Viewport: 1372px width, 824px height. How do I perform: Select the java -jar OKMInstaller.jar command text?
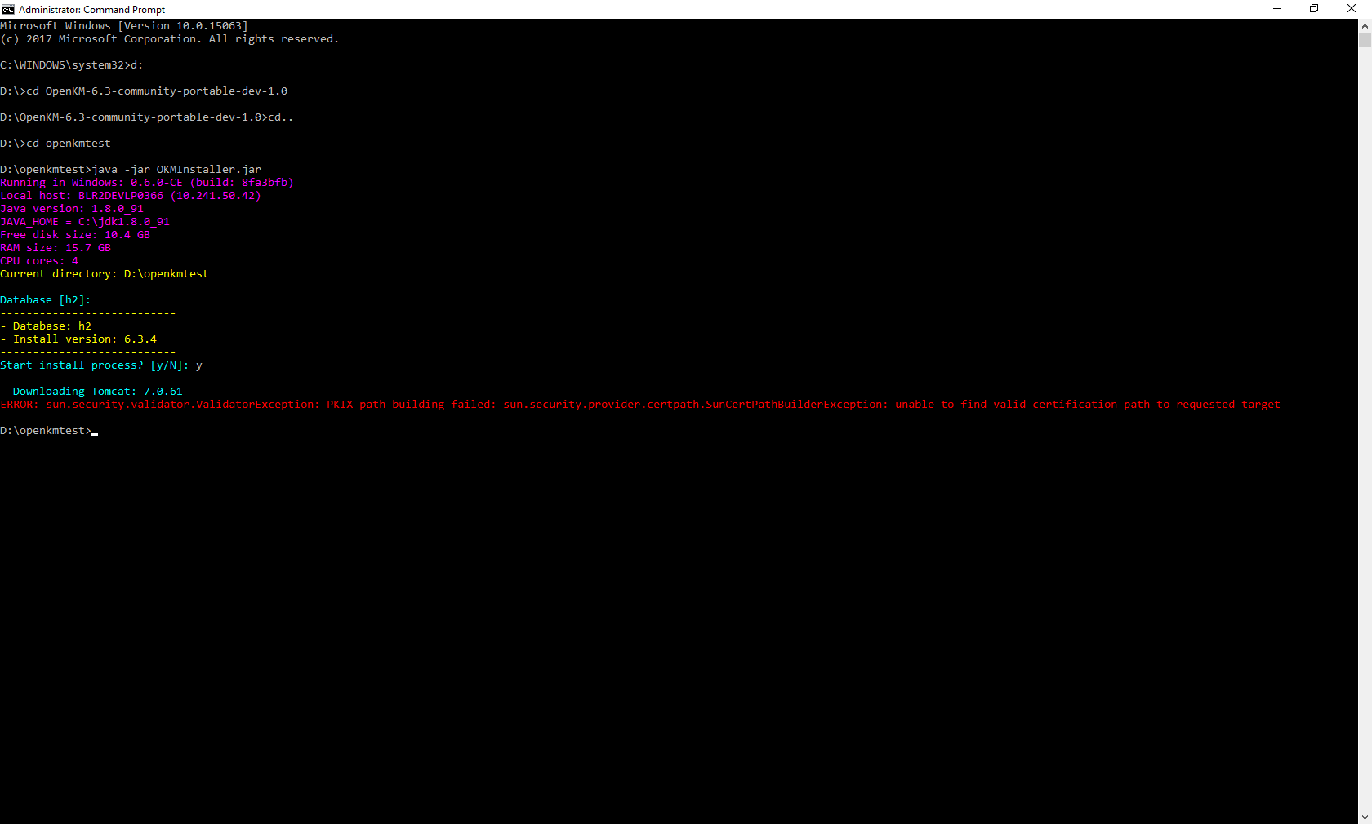pyautogui.click(x=176, y=169)
